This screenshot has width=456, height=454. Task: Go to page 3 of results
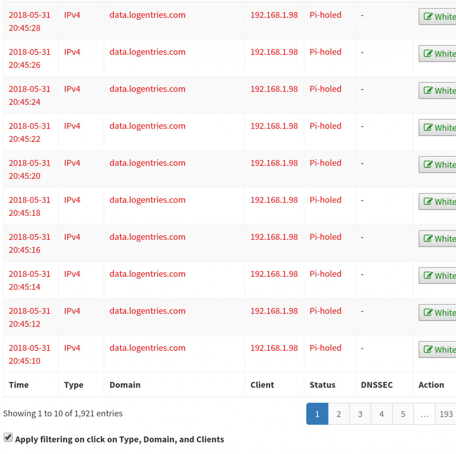(360, 414)
